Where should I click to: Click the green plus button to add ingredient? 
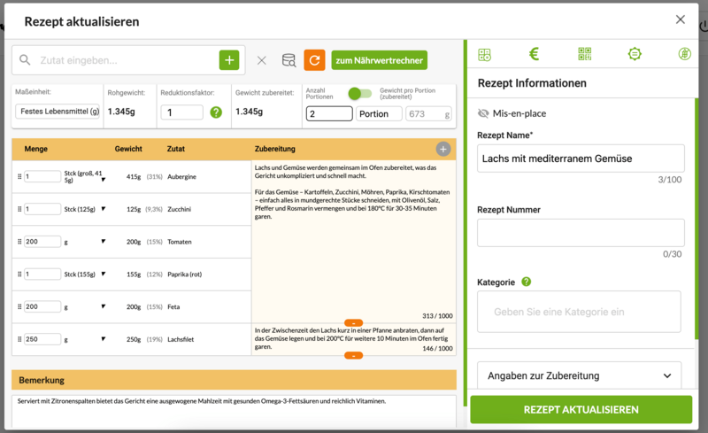pos(229,60)
